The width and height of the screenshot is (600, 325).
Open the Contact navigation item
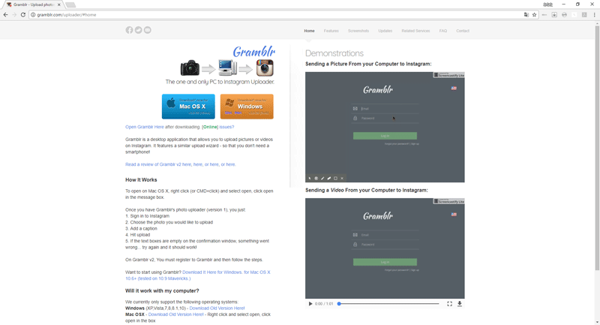[463, 31]
